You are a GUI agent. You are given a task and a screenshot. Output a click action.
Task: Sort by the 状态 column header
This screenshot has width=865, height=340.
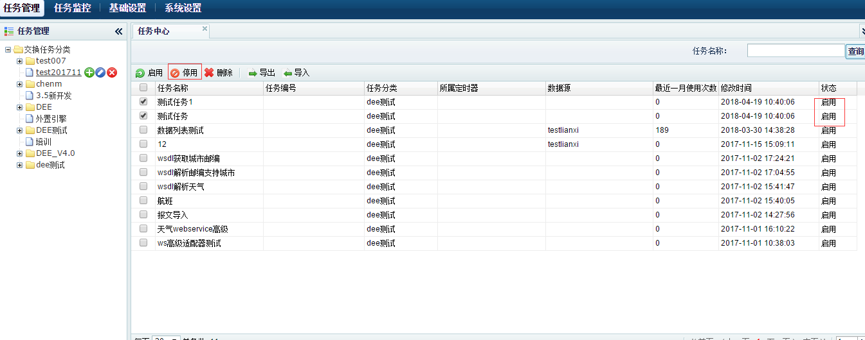pos(837,88)
